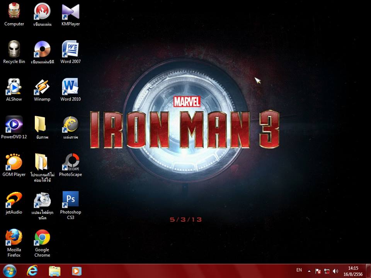371x278 pixels.
Task: Select the Recycle Bin desktop icon
Action: [x=14, y=52]
